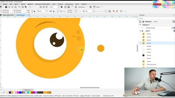Screen dimensions: 175x98
Task: Select the Arc shape mode
Action: [x=65, y=11]
